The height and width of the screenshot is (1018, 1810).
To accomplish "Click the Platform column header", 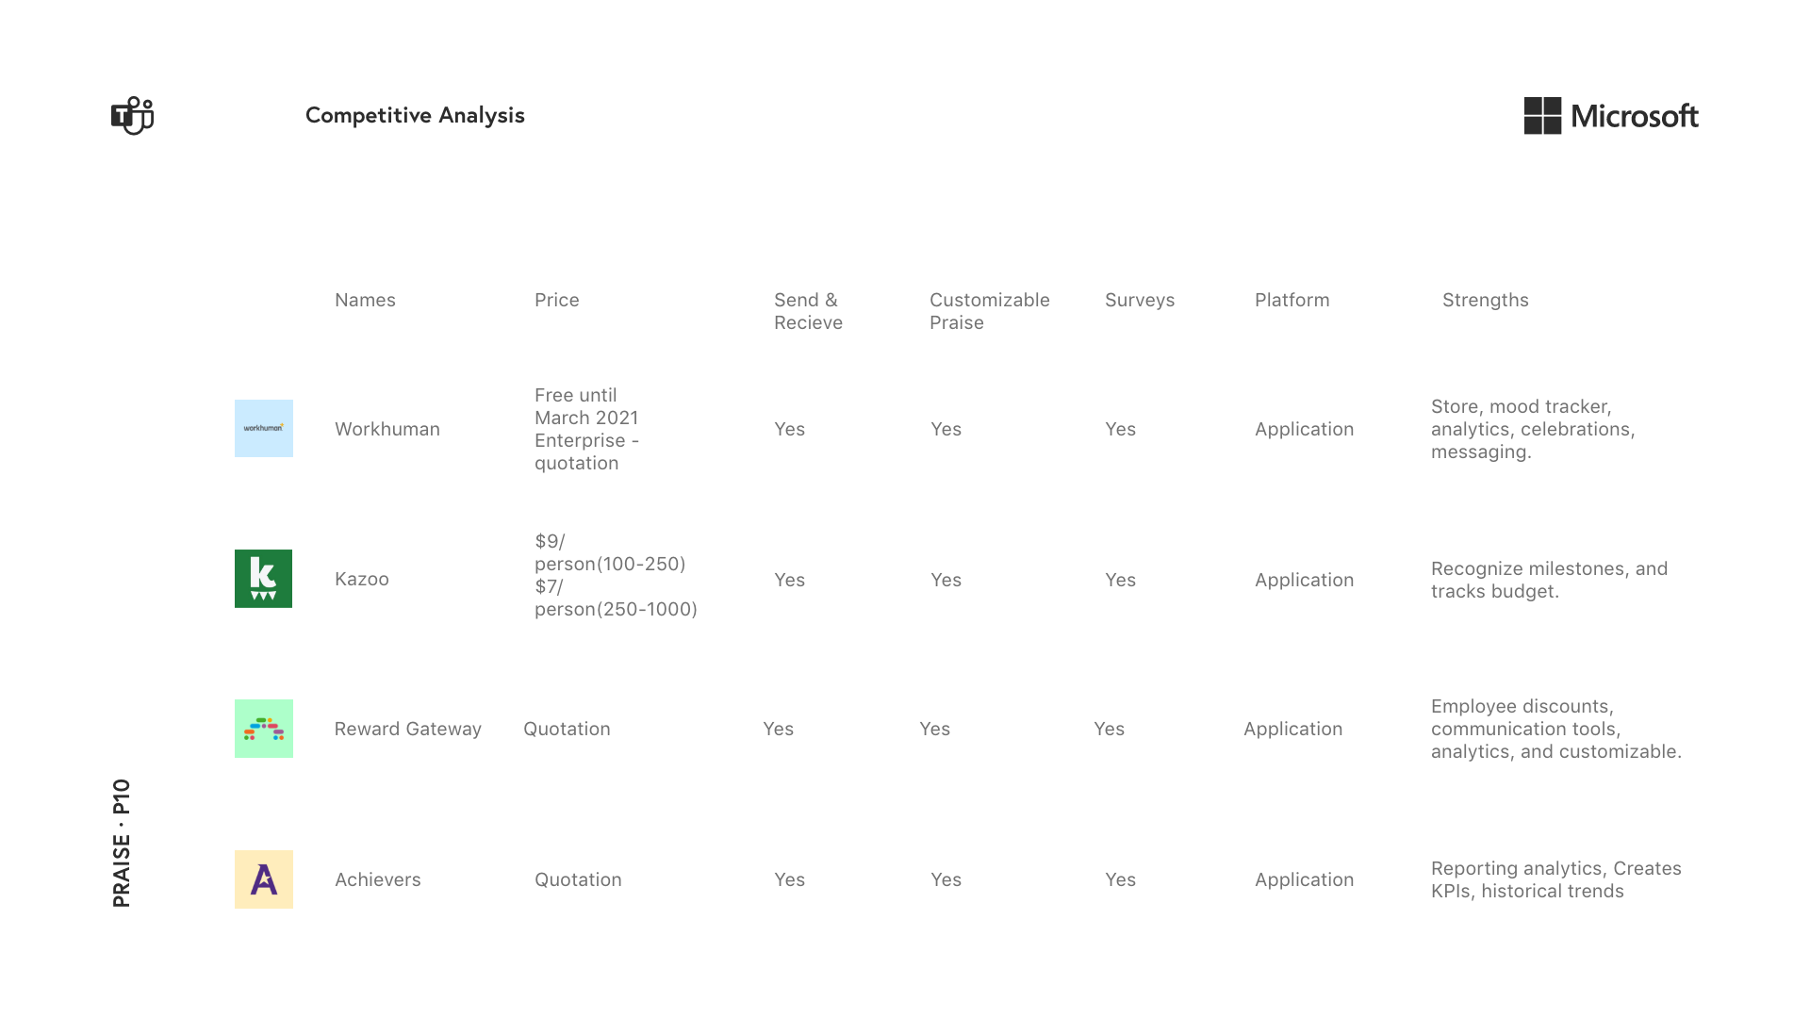I will click(1292, 300).
